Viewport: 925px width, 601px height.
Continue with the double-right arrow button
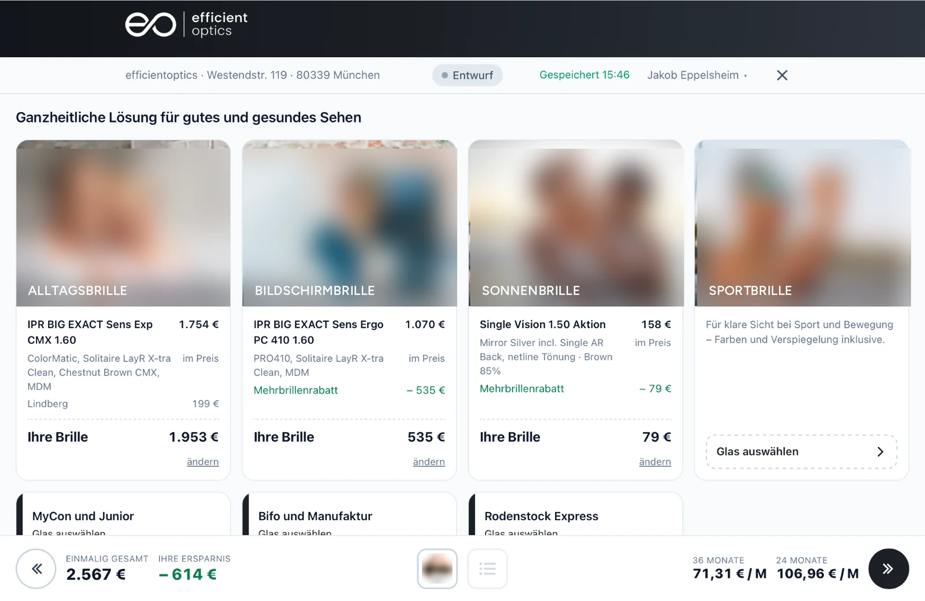tap(889, 569)
